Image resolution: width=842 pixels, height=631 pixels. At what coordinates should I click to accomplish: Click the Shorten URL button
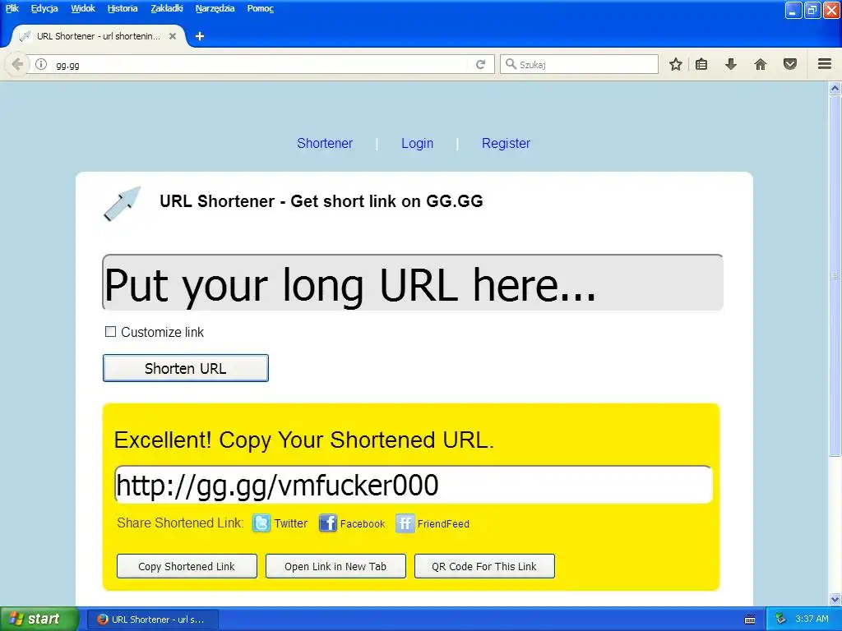point(185,368)
